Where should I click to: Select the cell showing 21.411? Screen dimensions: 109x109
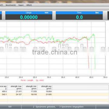(15, 91)
